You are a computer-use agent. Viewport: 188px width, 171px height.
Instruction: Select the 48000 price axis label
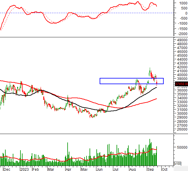pos(182,44)
